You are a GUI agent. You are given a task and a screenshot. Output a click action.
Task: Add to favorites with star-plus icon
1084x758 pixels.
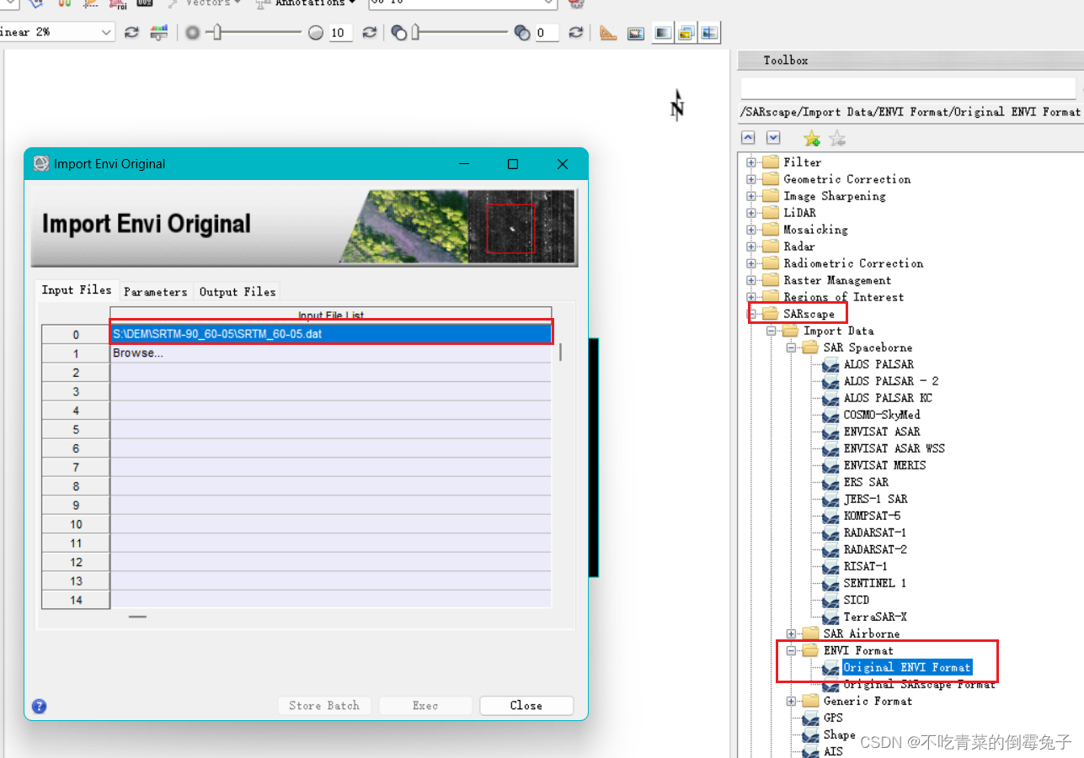[x=811, y=138]
